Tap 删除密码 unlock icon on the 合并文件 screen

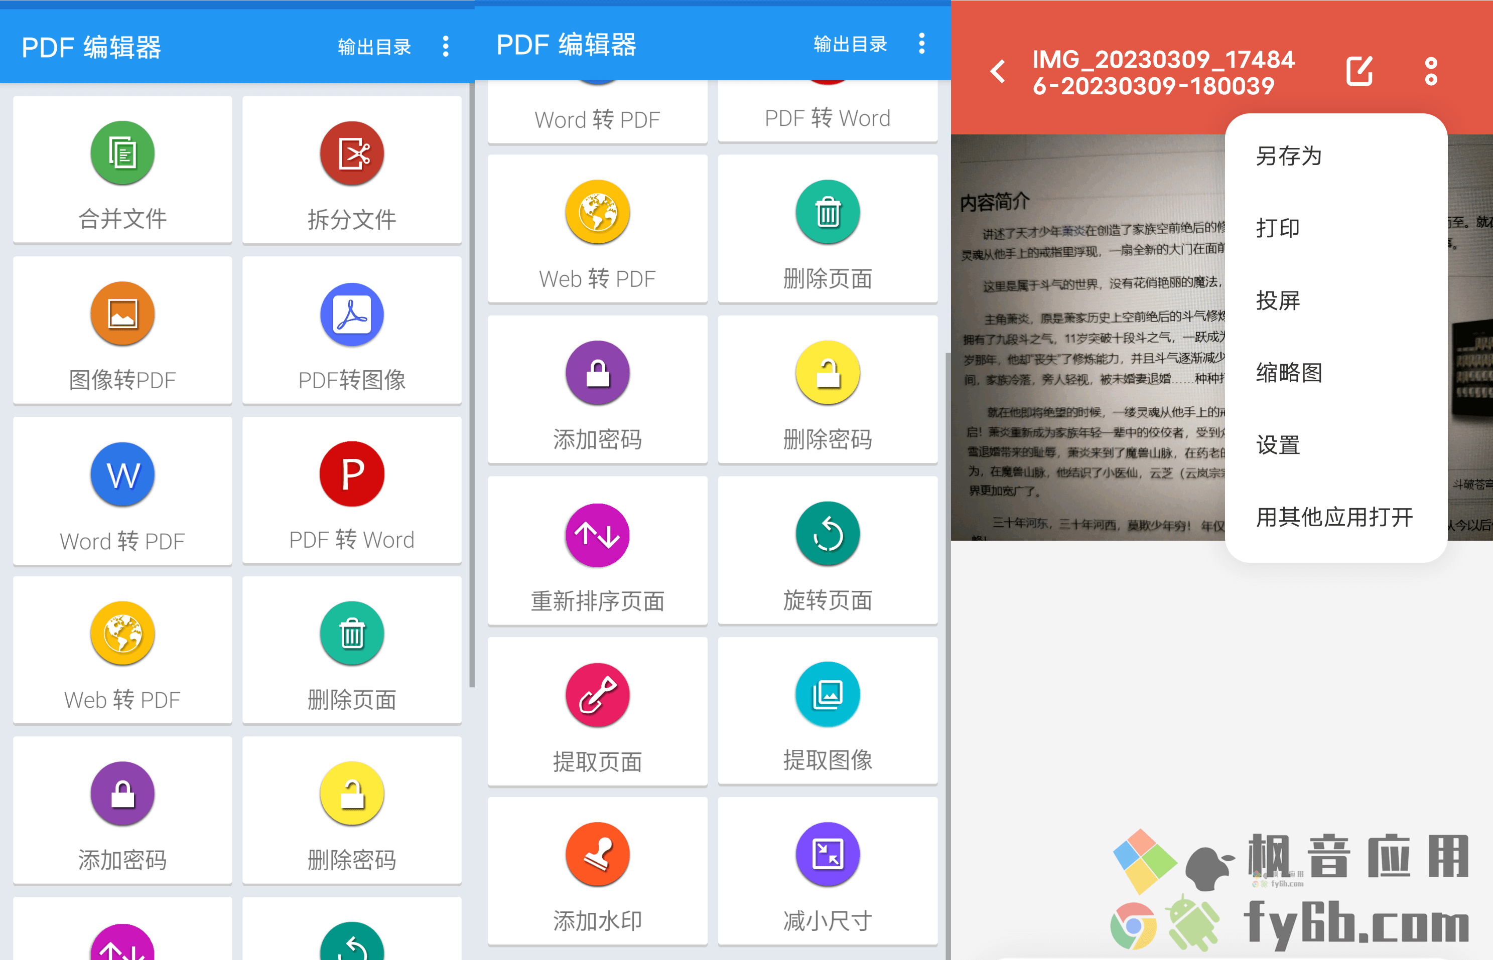352,794
